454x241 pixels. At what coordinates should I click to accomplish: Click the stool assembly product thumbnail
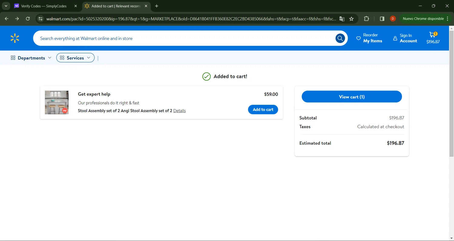coord(57,102)
